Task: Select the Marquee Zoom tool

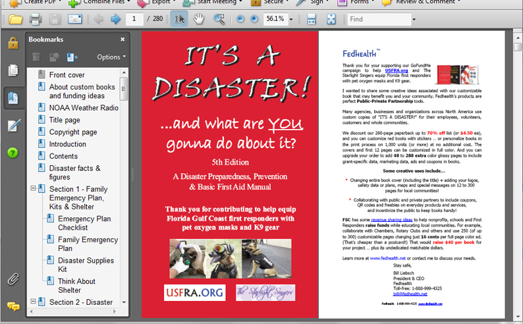Action: coord(219,19)
